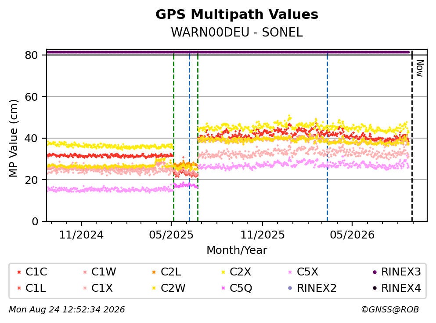
Task: Click the C1L legend marker
Action: [19, 288]
